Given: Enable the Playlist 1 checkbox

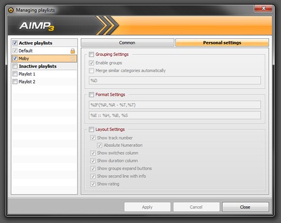Looking at the screenshot, I should [15, 74].
